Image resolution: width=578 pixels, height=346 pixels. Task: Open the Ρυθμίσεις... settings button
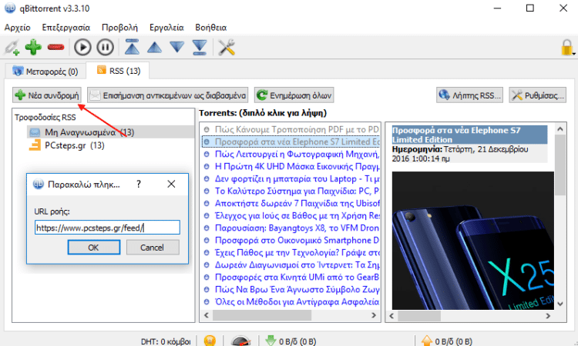tap(537, 95)
